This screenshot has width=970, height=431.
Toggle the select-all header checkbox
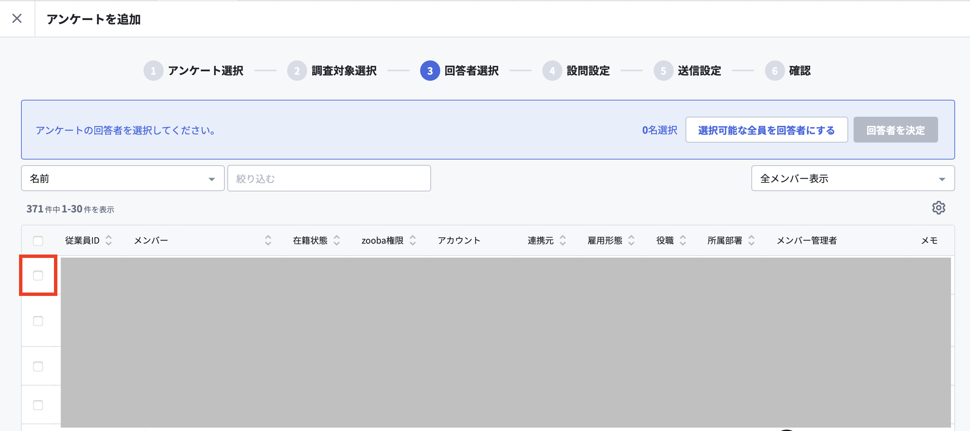(38, 241)
